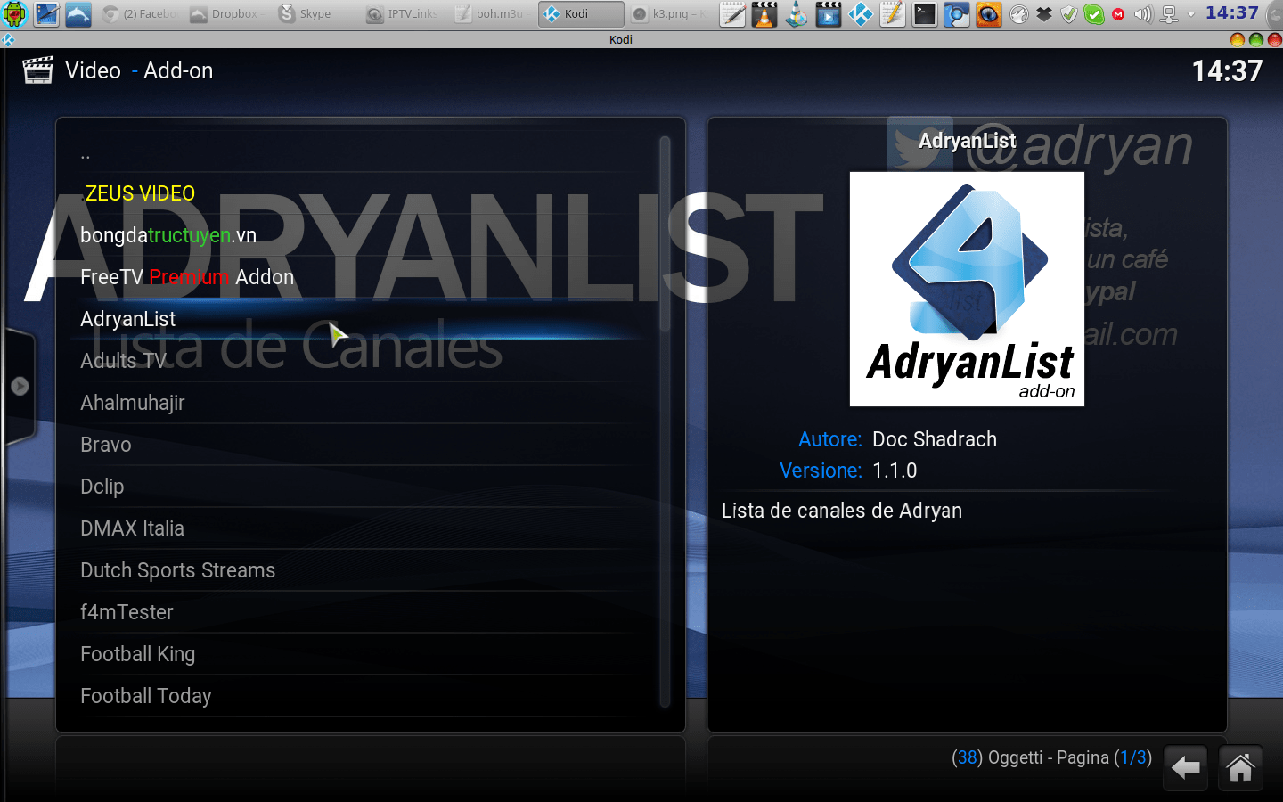Open the Football Today add-on

[360, 696]
